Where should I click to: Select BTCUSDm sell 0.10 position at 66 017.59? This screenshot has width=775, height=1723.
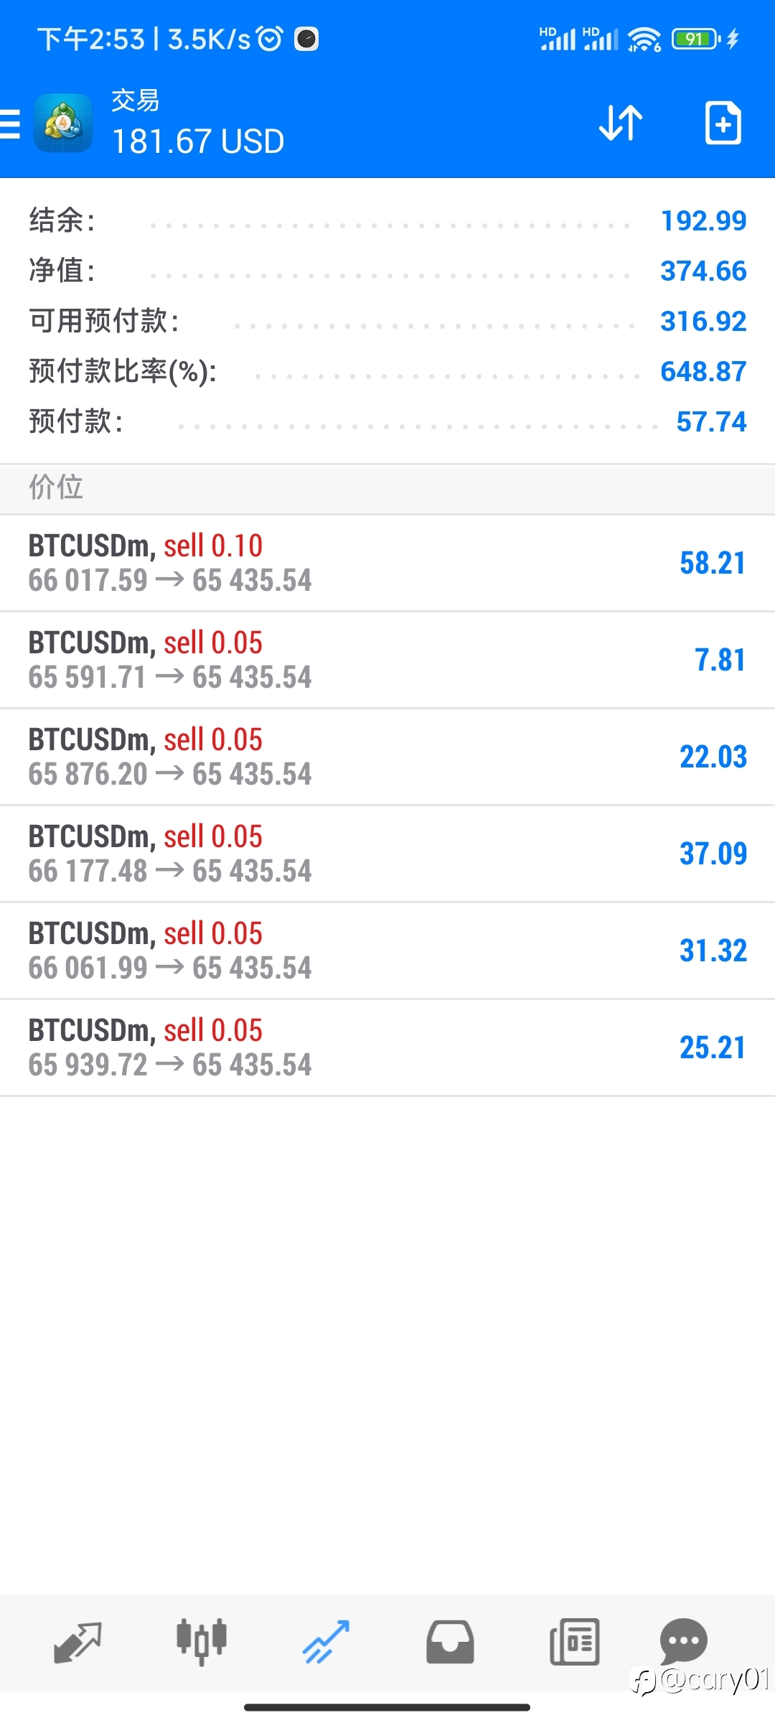click(x=387, y=564)
